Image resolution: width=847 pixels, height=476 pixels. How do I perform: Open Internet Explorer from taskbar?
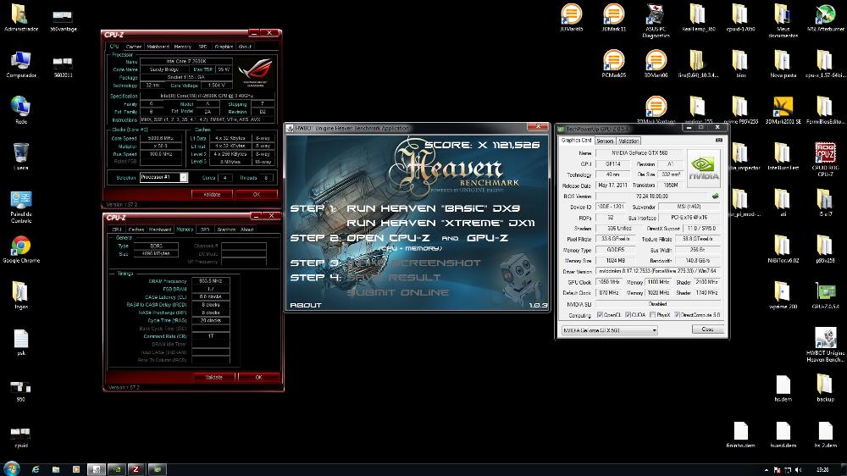pos(36,469)
